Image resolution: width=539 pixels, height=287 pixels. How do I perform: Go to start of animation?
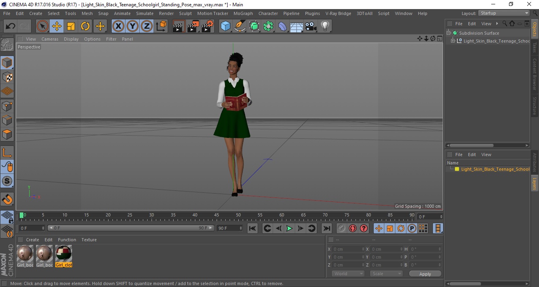coord(253,228)
